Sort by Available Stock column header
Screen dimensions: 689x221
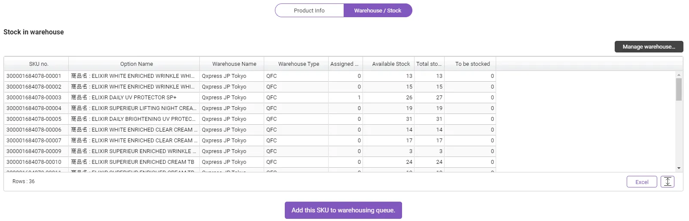point(391,64)
